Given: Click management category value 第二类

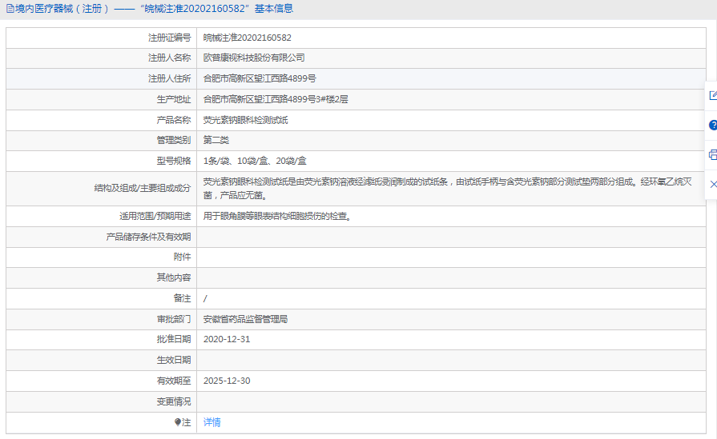Looking at the screenshot, I should click(216, 140).
